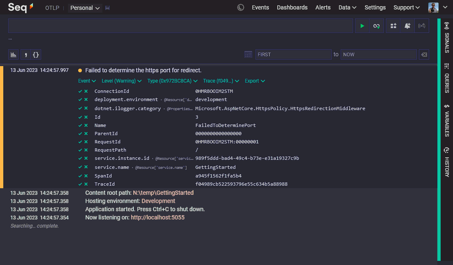The height and width of the screenshot is (265, 453).
Task: Go to Dashboards
Action: pyautogui.click(x=292, y=7)
